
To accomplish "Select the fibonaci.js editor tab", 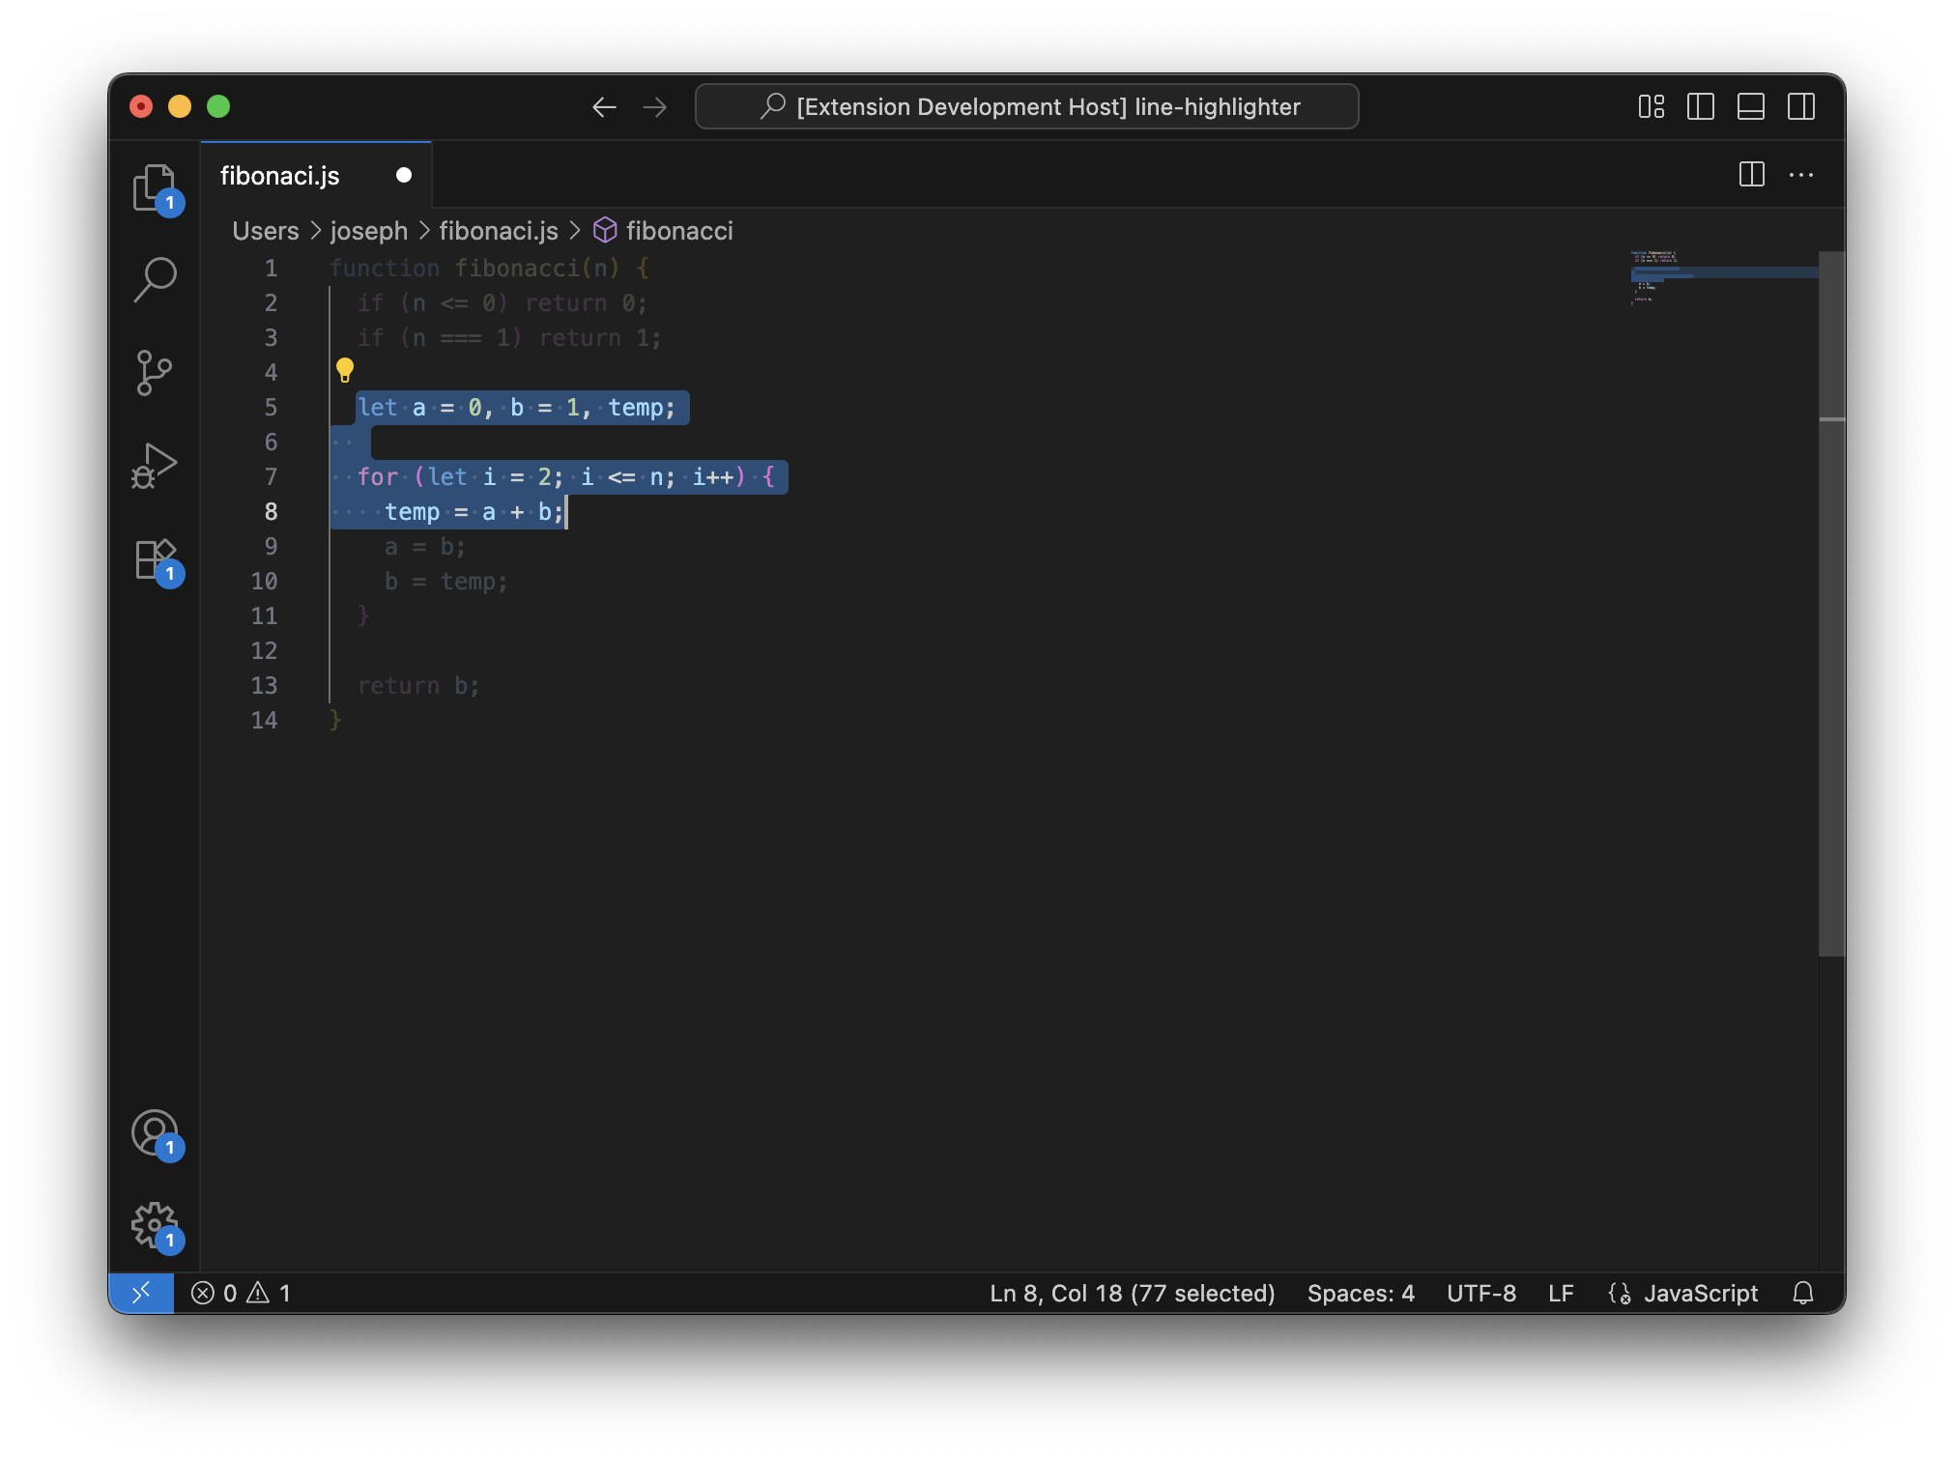I will (316, 175).
